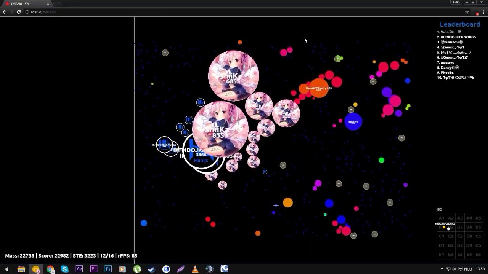Image resolution: width=488 pixels, height=274 pixels.
Task: Open a new browser tab
Action: (x=57, y=4)
